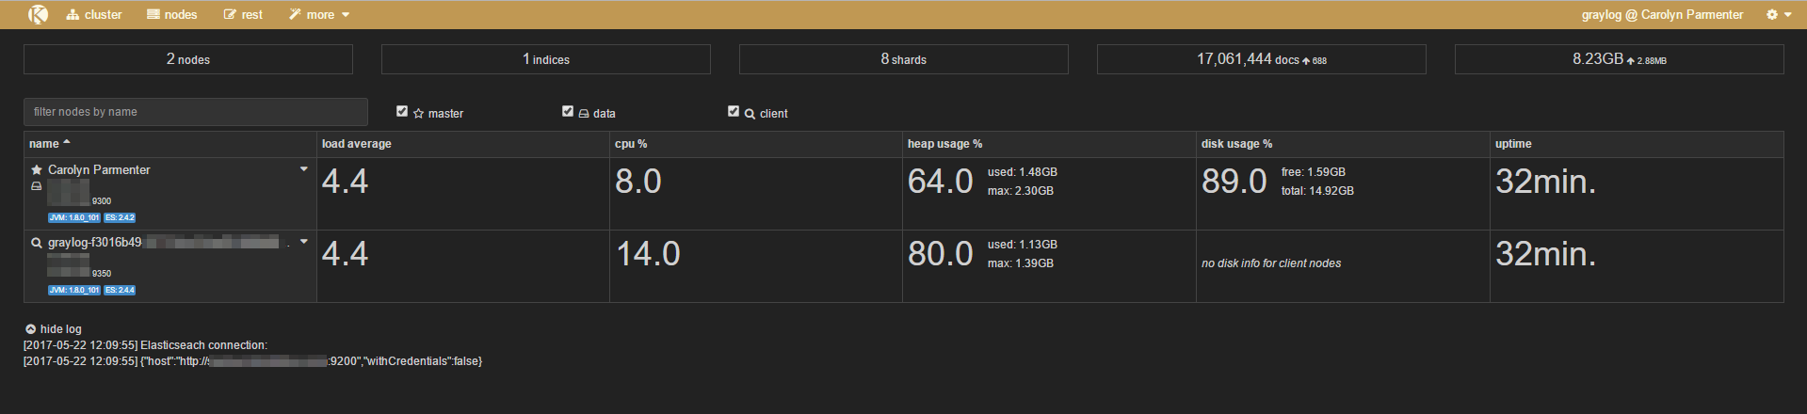This screenshot has height=414, width=1807.
Task: Click the Carolyn Parmenter node name
Action: pos(99,170)
